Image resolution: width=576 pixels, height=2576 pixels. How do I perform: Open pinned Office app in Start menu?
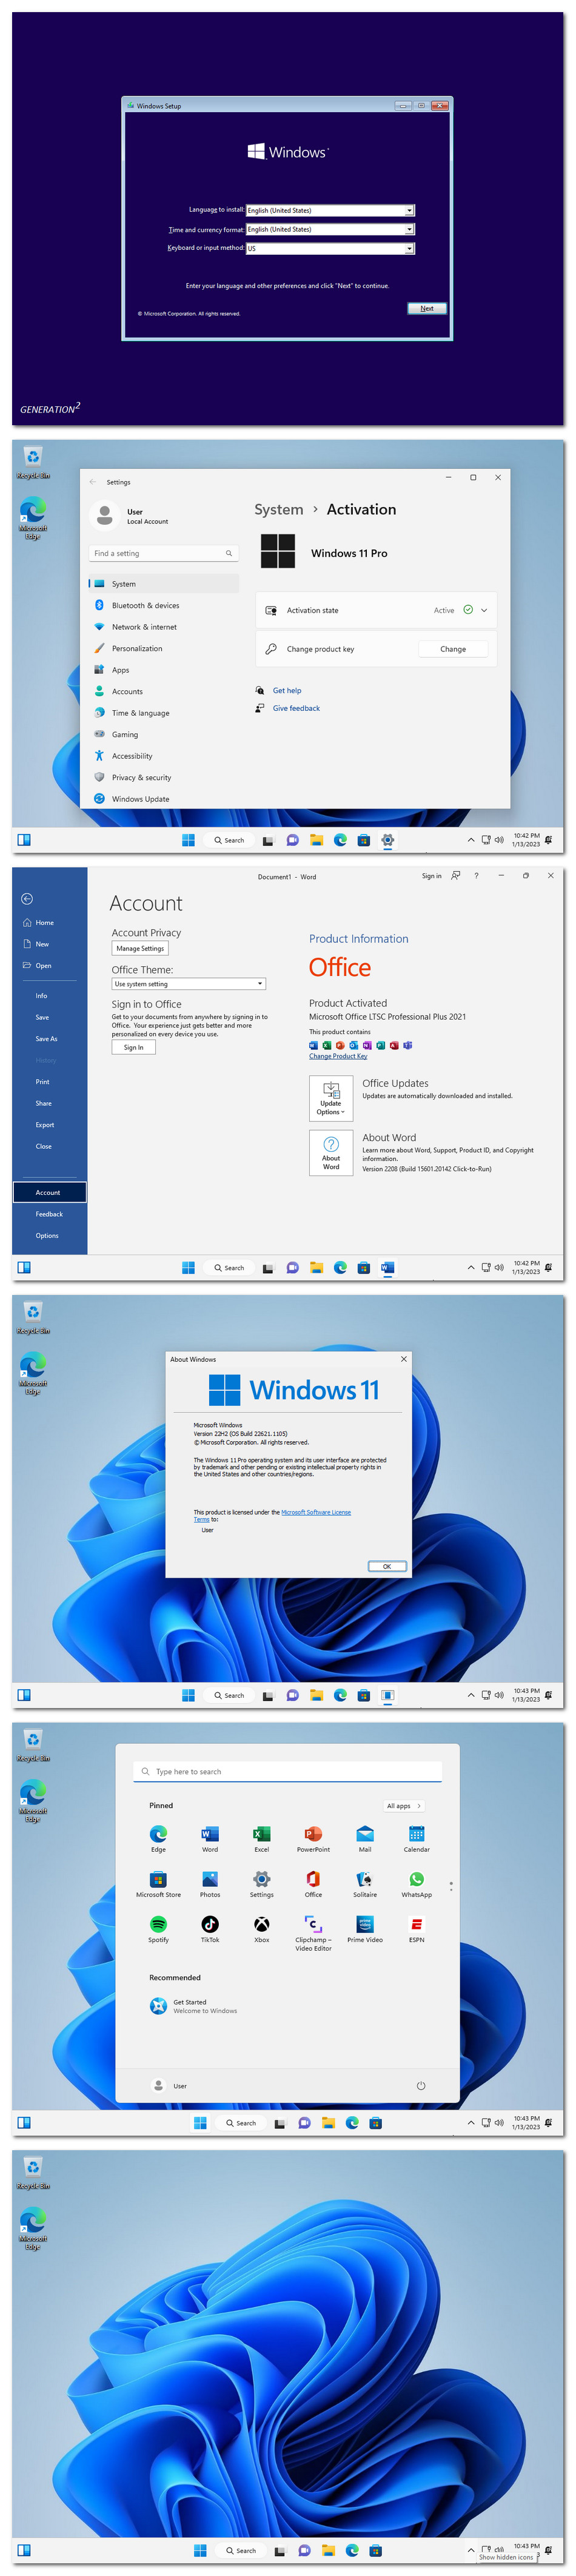pos(313,1884)
